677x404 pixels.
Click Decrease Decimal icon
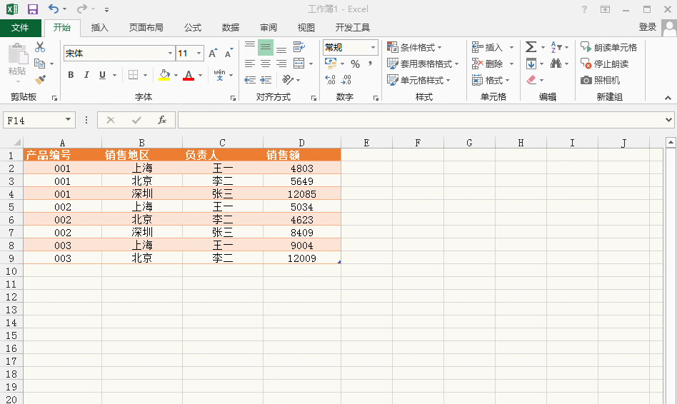(x=346, y=79)
